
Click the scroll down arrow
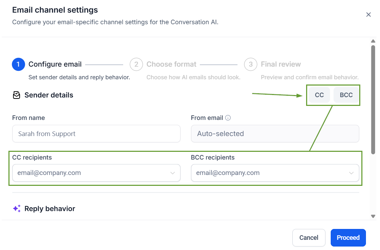pyautogui.click(x=373, y=216)
